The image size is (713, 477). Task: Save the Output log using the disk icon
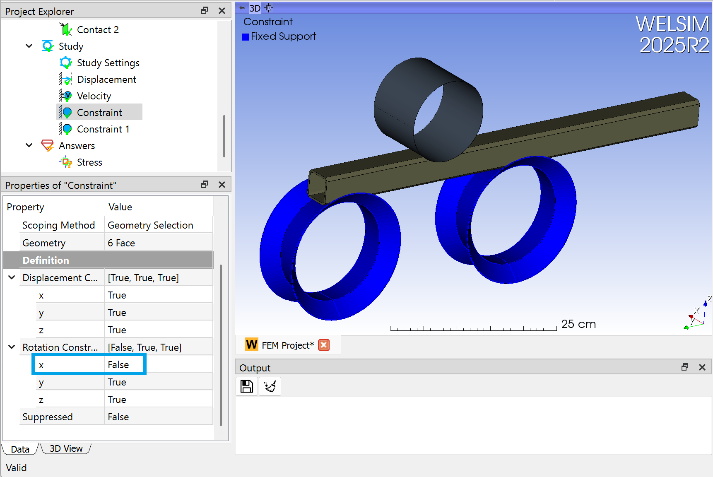pos(246,386)
